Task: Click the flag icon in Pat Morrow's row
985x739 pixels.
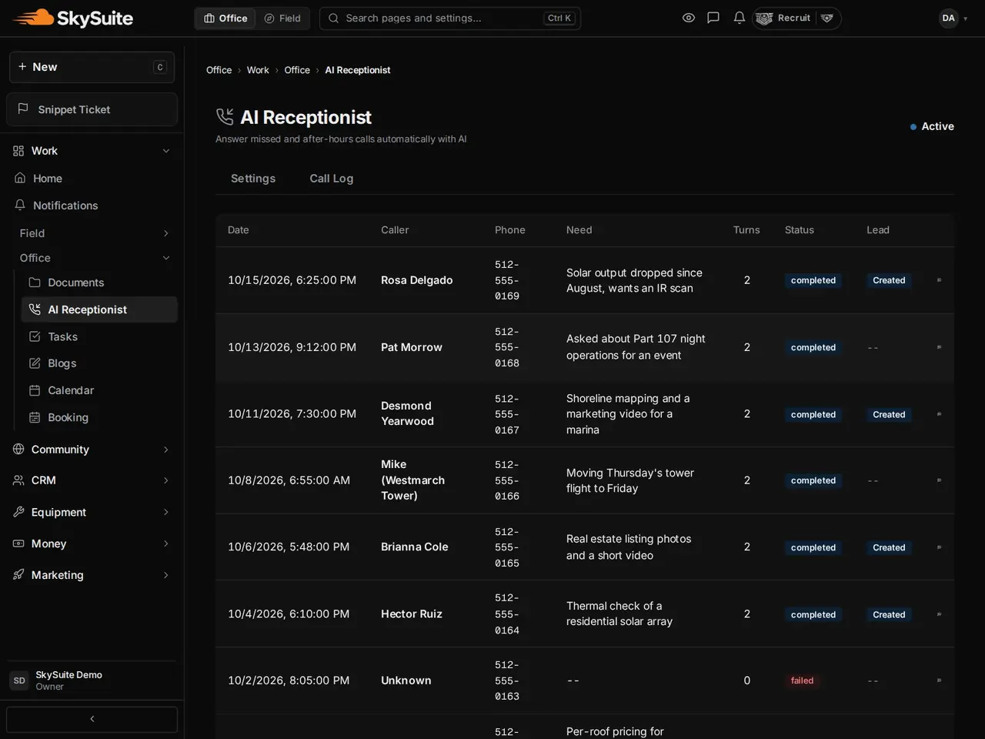Action: [x=939, y=347]
